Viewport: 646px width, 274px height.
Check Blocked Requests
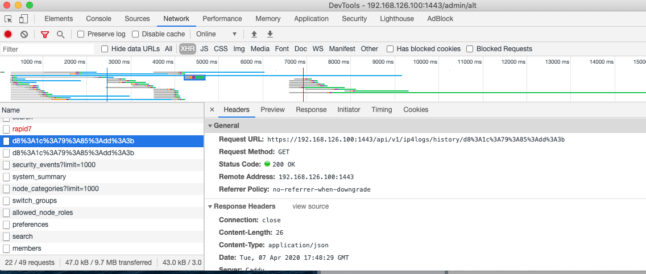(x=470, y=49)
